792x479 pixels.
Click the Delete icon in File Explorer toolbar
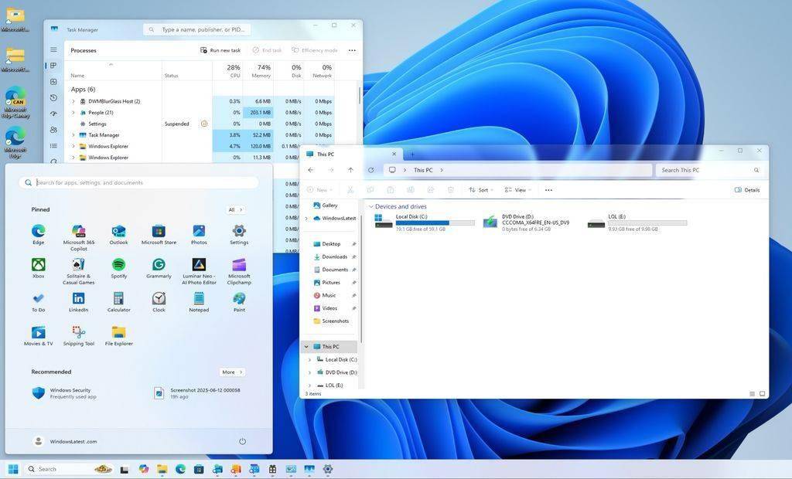coord(451,190)
